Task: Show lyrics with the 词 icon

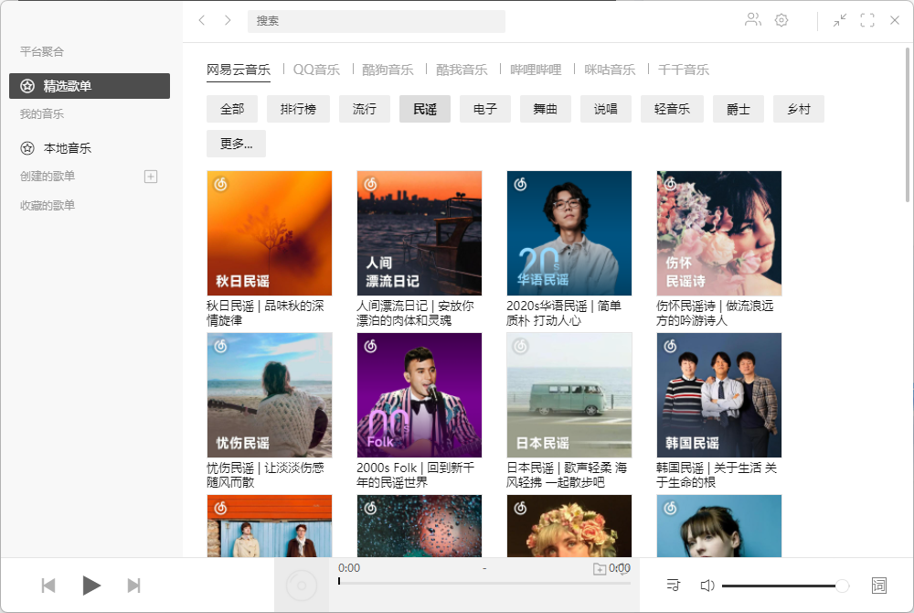Action: coord(879,586)
